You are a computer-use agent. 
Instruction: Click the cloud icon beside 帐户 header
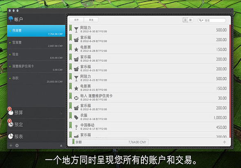(x=11, y=19)
